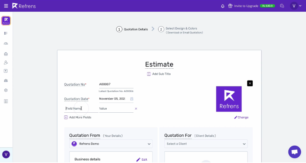Go to step 1 Quotation Details
306x163 pixels.
tap(132, 29)
